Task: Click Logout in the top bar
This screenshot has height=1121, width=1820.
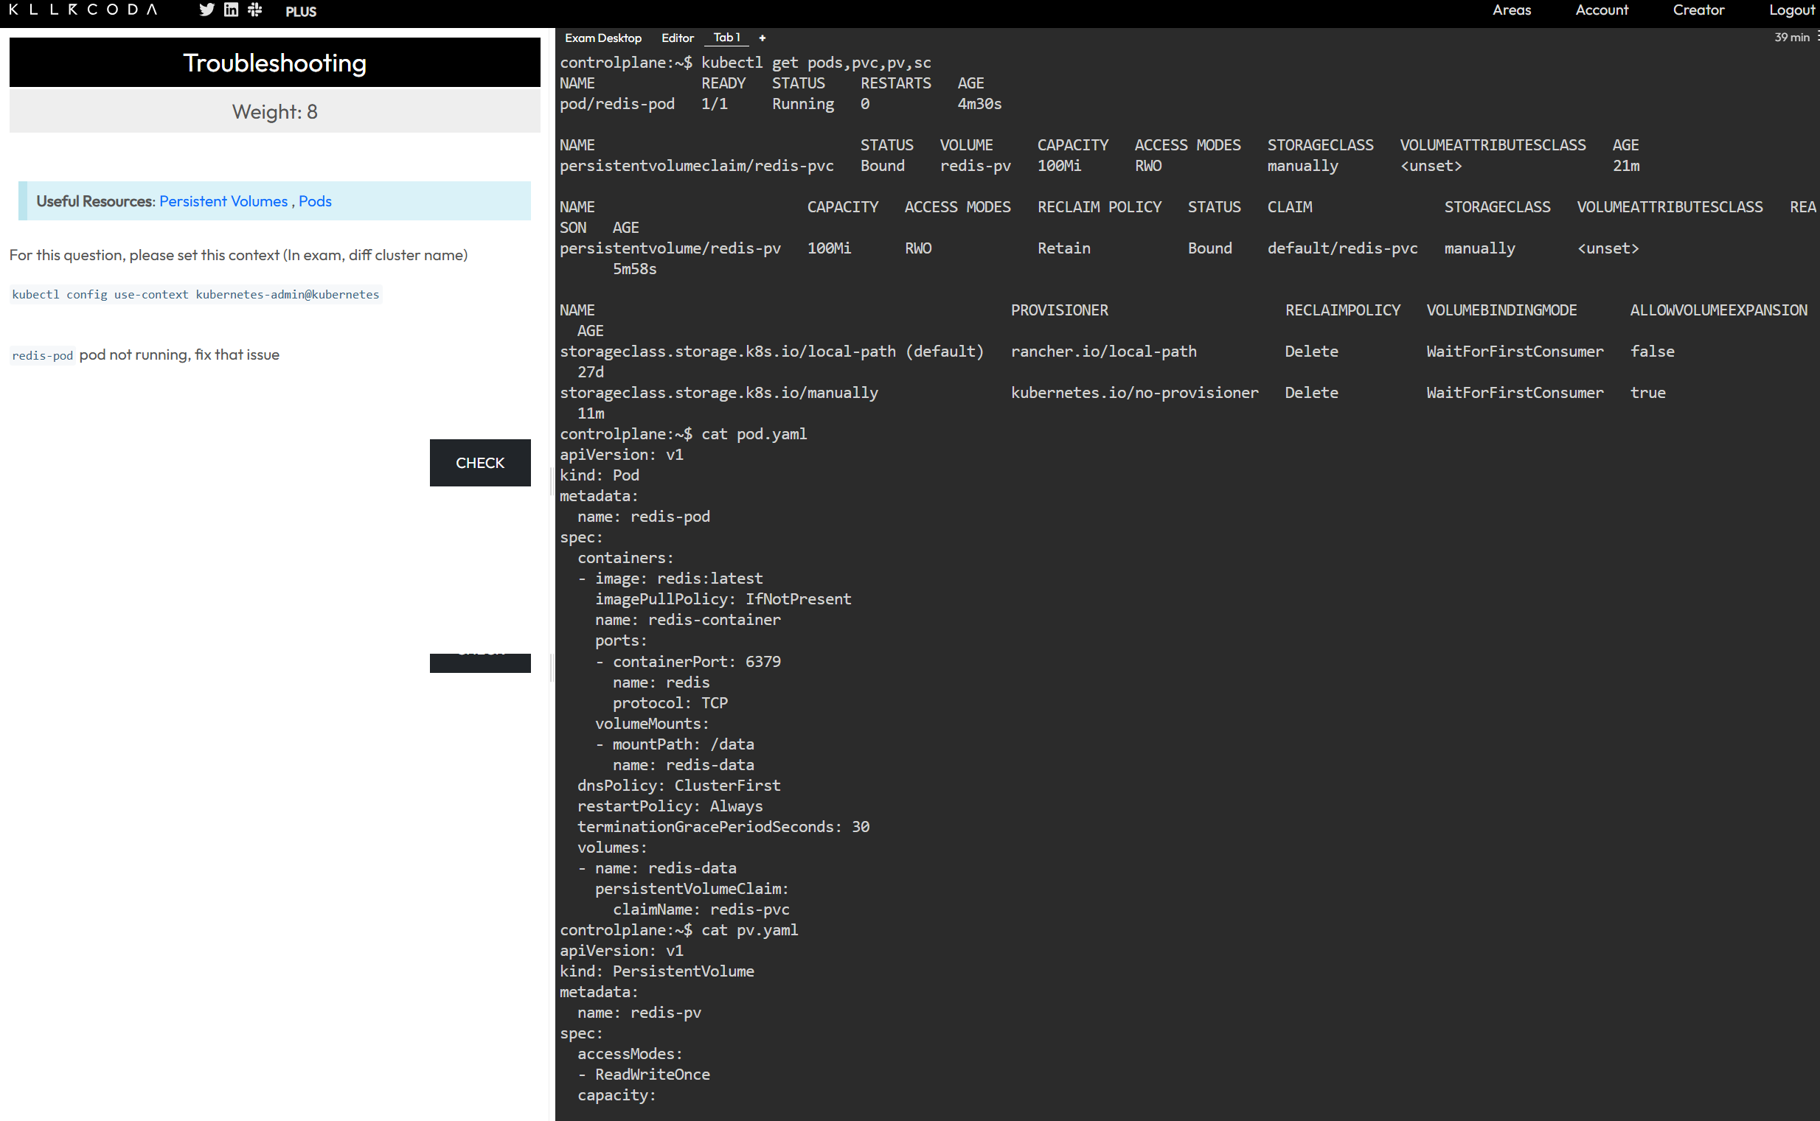Action: (x=1791, y=10)
